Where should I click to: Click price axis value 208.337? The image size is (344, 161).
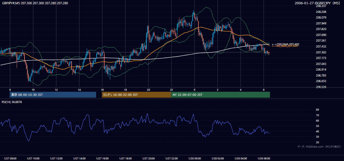click(x=321, y=6)
